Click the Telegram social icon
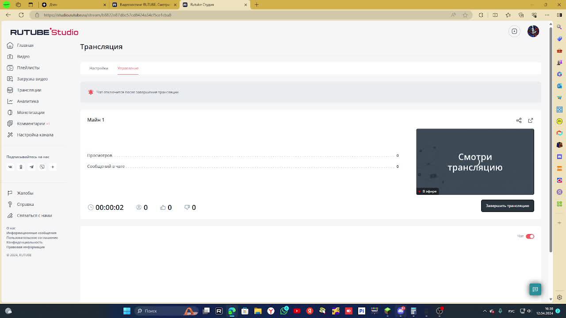 [31, 167]
